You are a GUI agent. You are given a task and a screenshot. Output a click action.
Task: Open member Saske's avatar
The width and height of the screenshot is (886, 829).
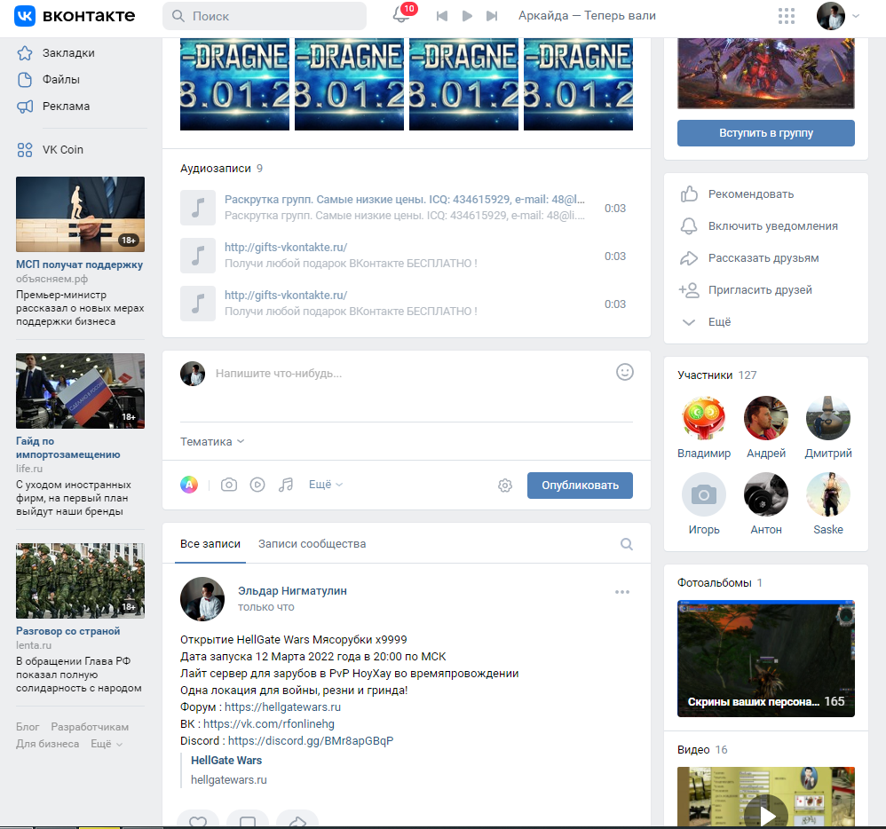[827, 494]
